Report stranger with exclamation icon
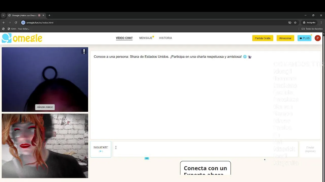The image size is (325, 182). tap(84, 52)
